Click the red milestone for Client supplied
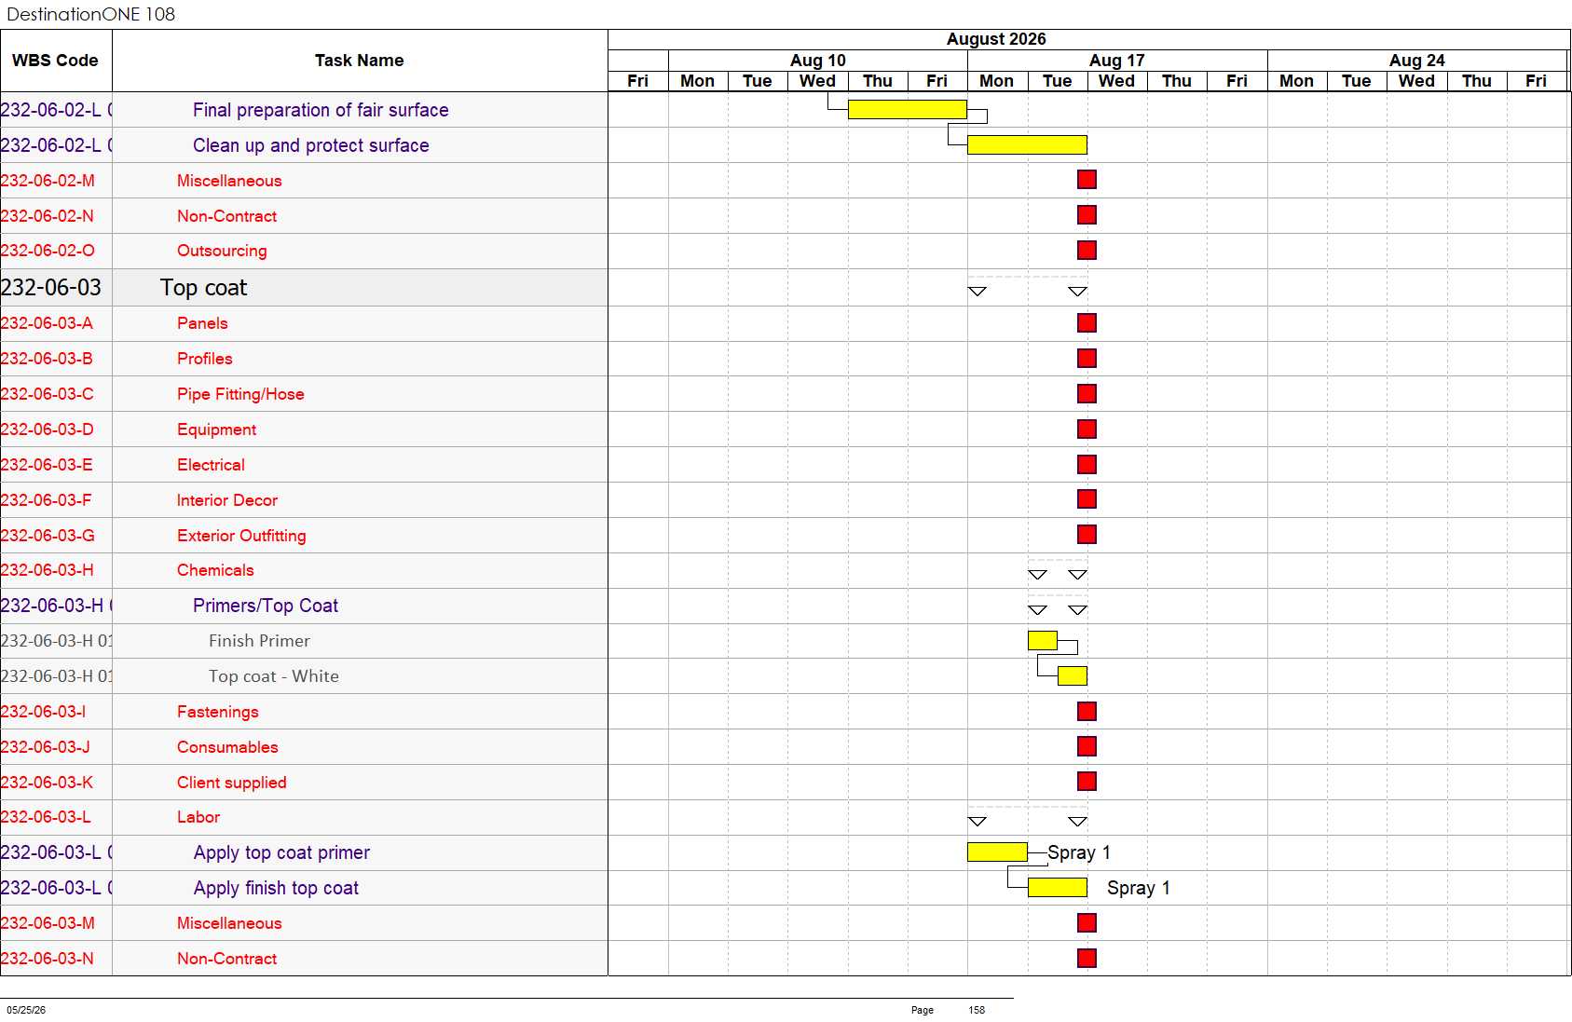 1087,782
